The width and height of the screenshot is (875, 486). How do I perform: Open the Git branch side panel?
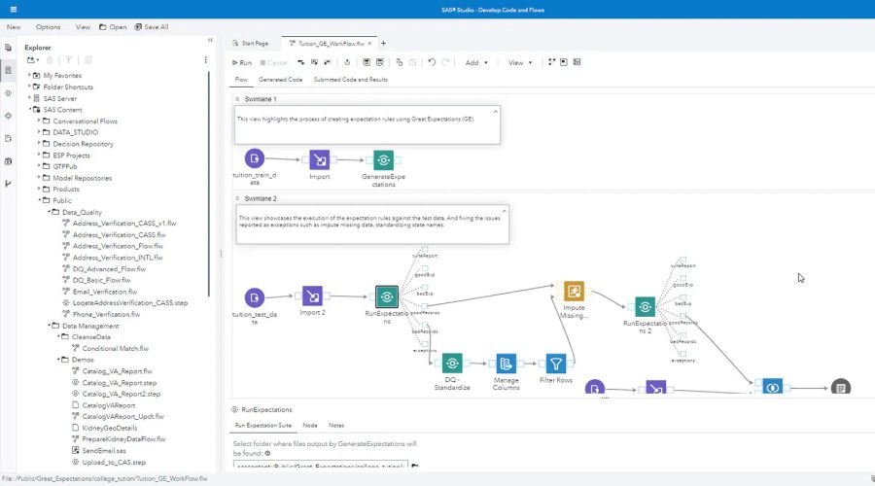8,184
